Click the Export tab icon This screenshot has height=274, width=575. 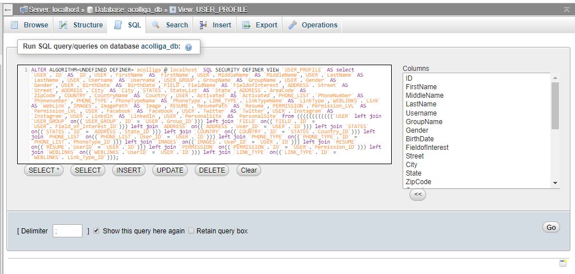pos(246,25)
